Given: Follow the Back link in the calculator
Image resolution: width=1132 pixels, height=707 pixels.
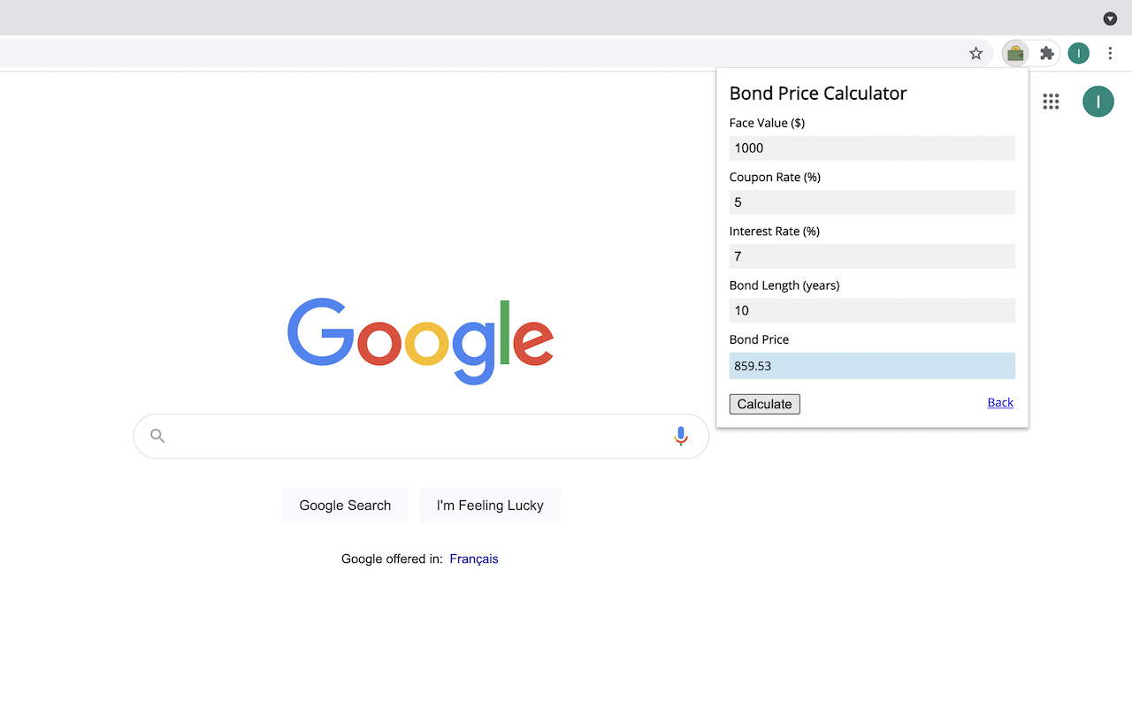Looking at the screenshot, I should pyautogui.click(x=999, y=403).
